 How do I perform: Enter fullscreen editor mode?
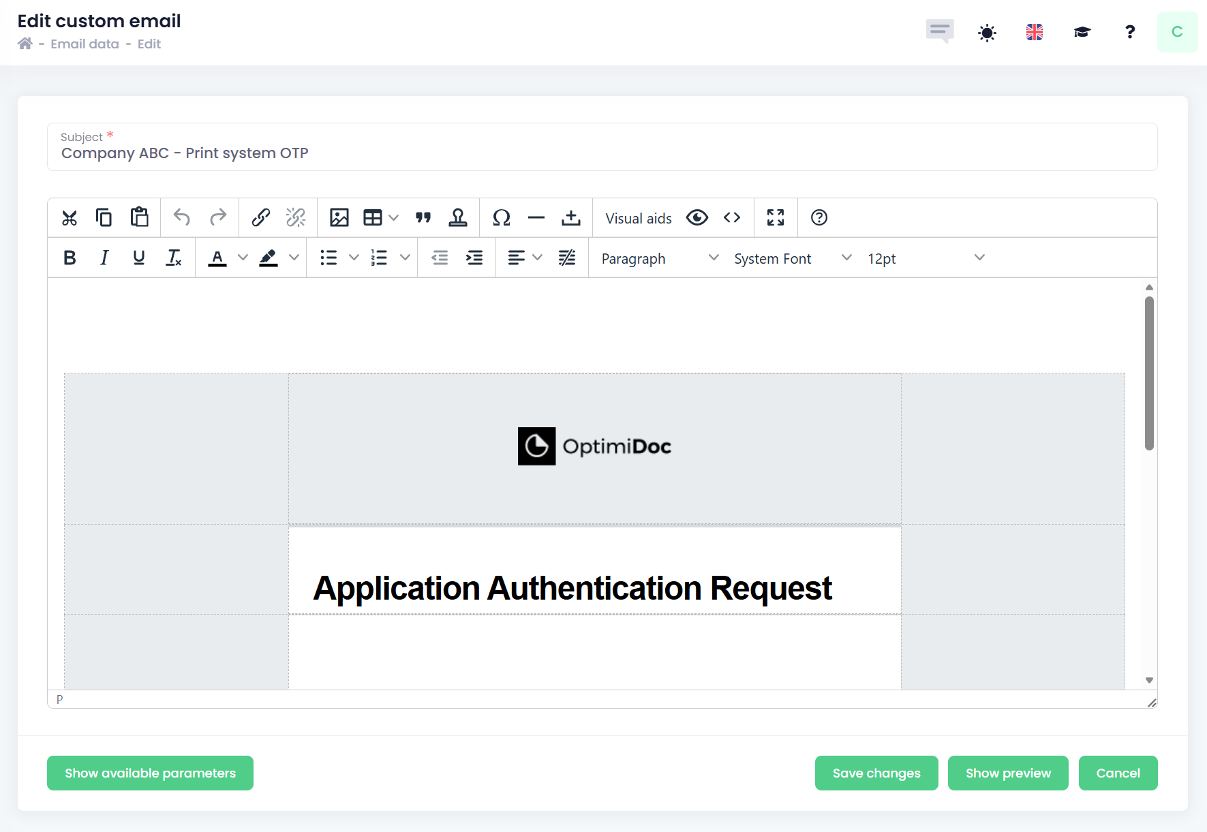[776, 218]
